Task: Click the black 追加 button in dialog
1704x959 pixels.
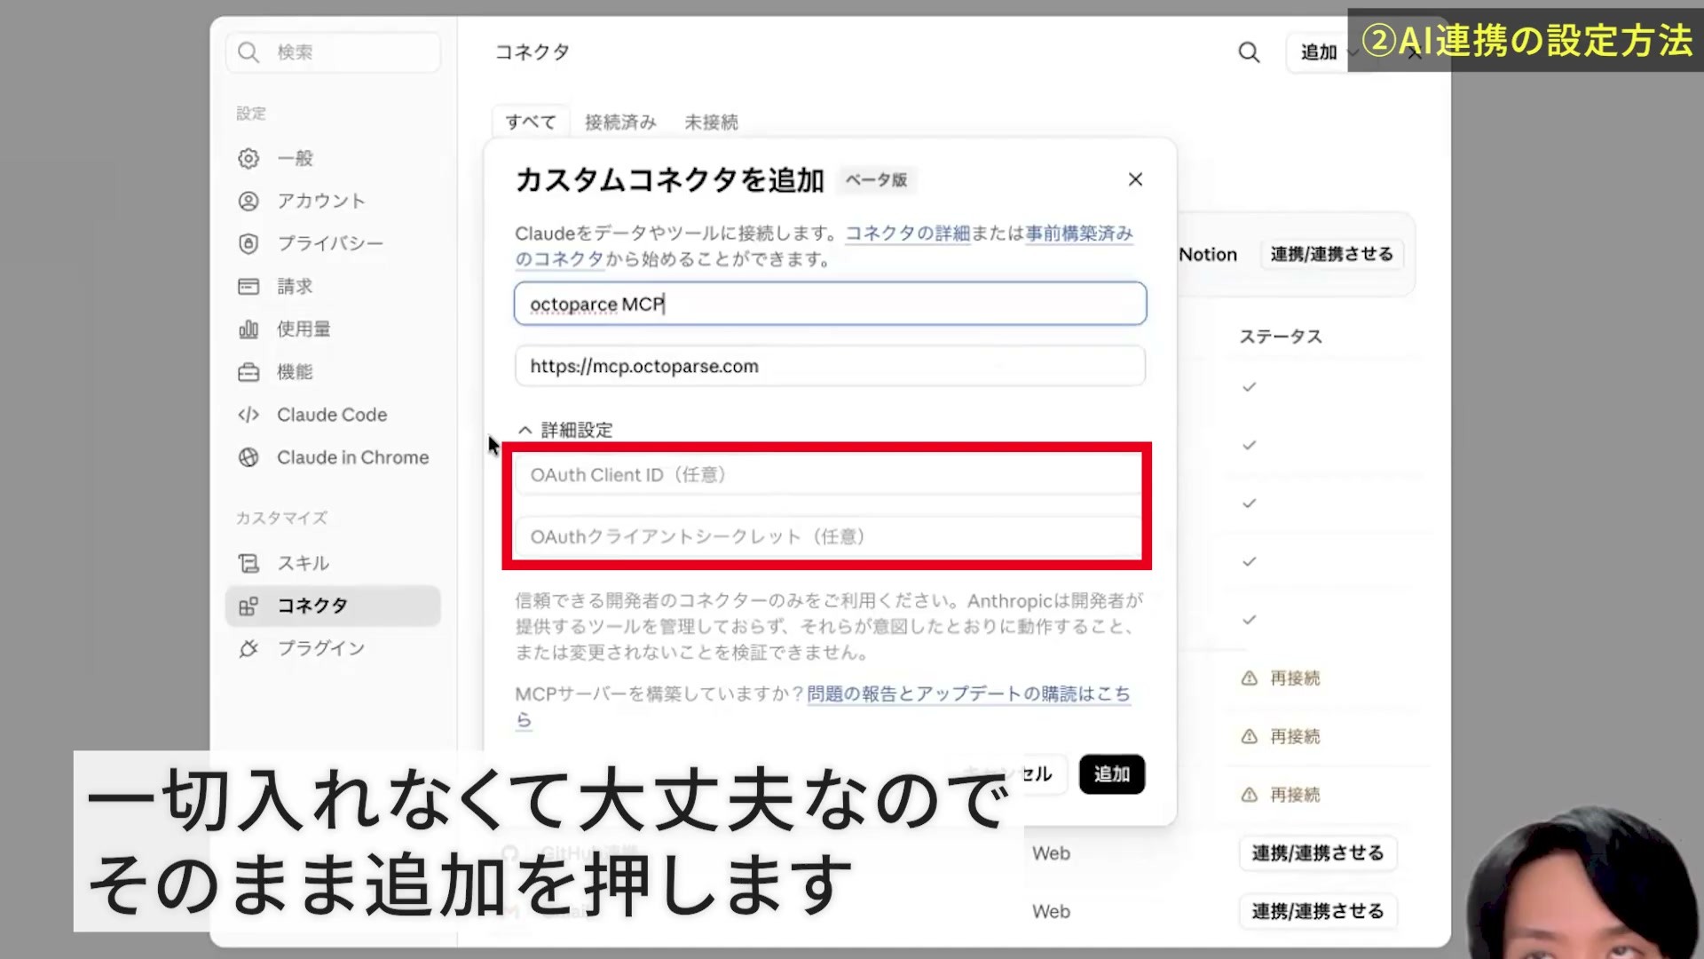Action: click(x=1112, y=774)
